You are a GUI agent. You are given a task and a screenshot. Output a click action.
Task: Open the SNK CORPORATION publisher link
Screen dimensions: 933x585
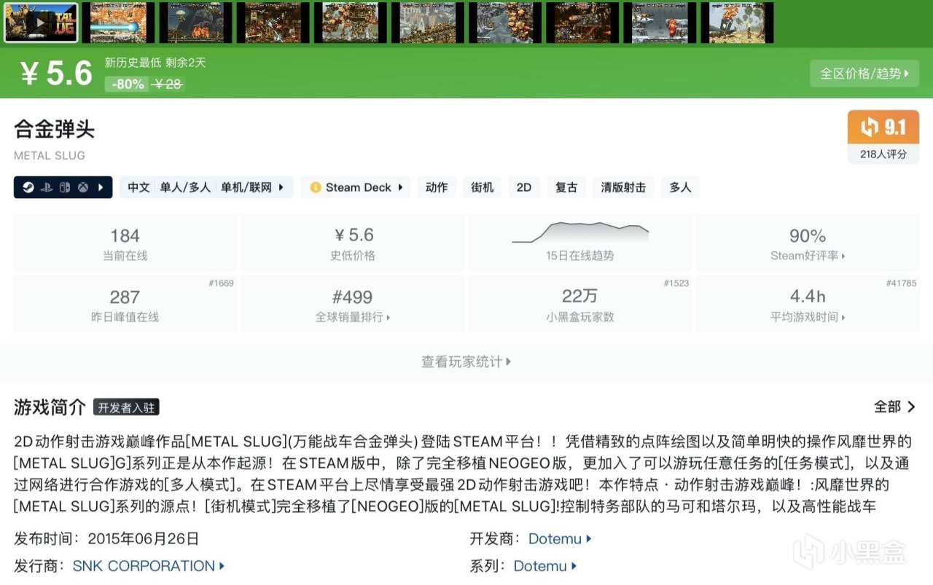point(149,566)
